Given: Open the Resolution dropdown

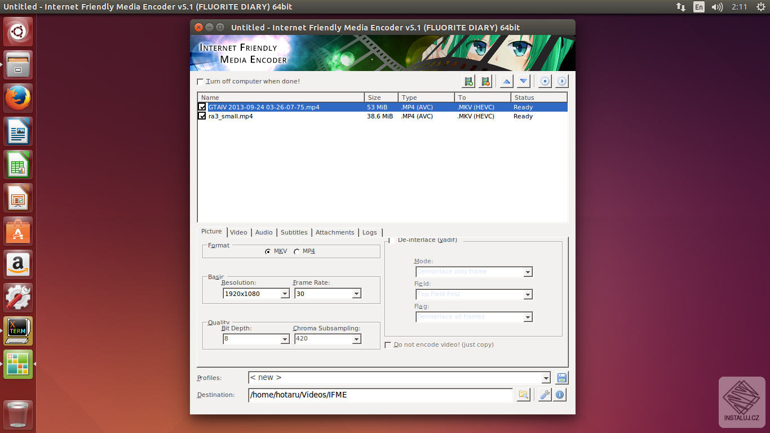Looking at the screenshot, I should [285, 294].
